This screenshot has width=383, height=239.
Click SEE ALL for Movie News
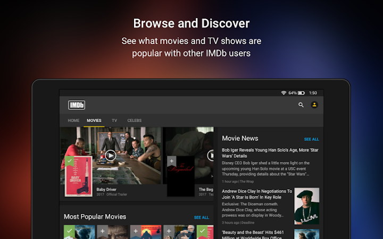311,139
